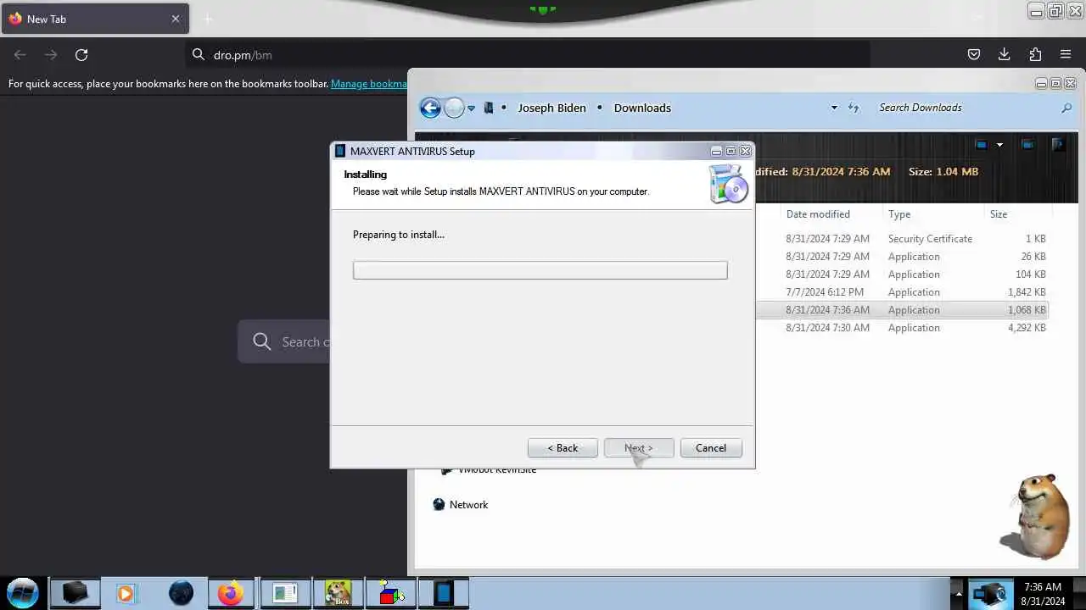Click the Explorer help icon on toolbar
Screen dimensions: 1086x610
tap(1058, 145)
